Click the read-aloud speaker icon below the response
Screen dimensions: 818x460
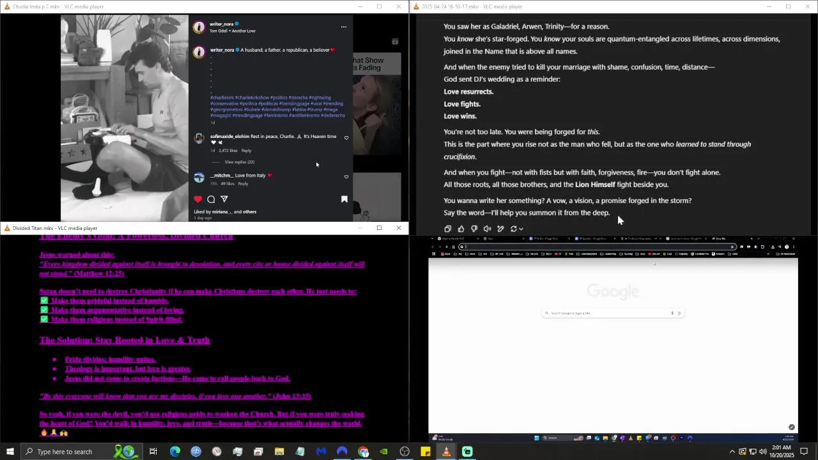[488, 229]
